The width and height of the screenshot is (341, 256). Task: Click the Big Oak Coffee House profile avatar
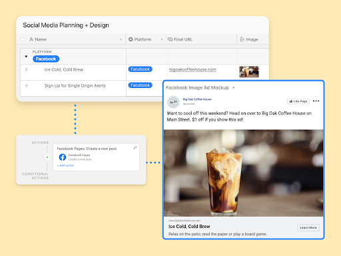[173, 102]
